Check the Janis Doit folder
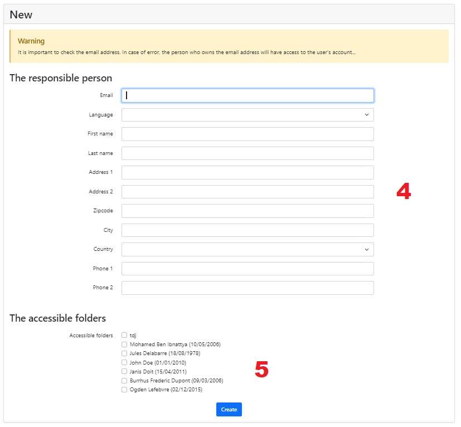Viewport: 461px width, 427px height. point(124,371)
